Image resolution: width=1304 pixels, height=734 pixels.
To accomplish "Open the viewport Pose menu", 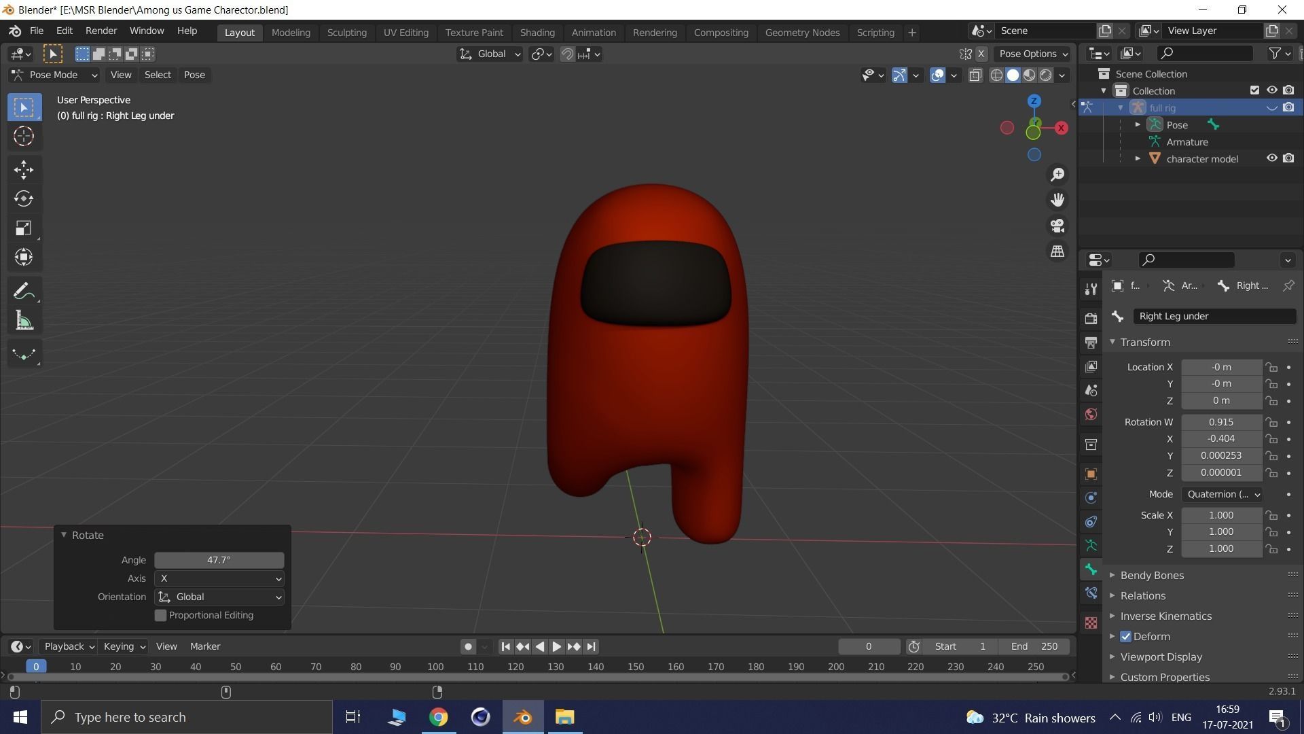I will (x=194, y=75).
